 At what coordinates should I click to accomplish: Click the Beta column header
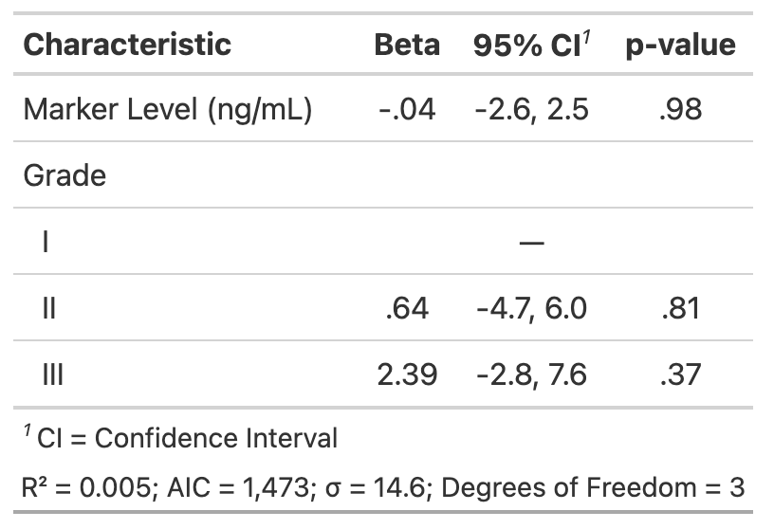(407, 45)
